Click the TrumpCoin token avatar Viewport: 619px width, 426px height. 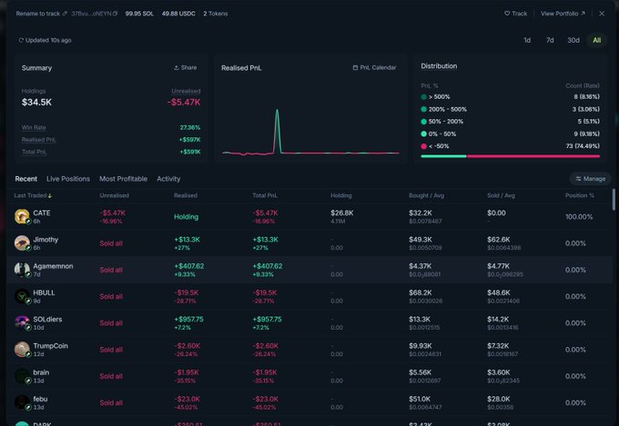(22, 350)
